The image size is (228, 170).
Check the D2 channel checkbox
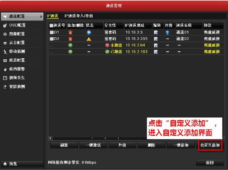[51, 39]
